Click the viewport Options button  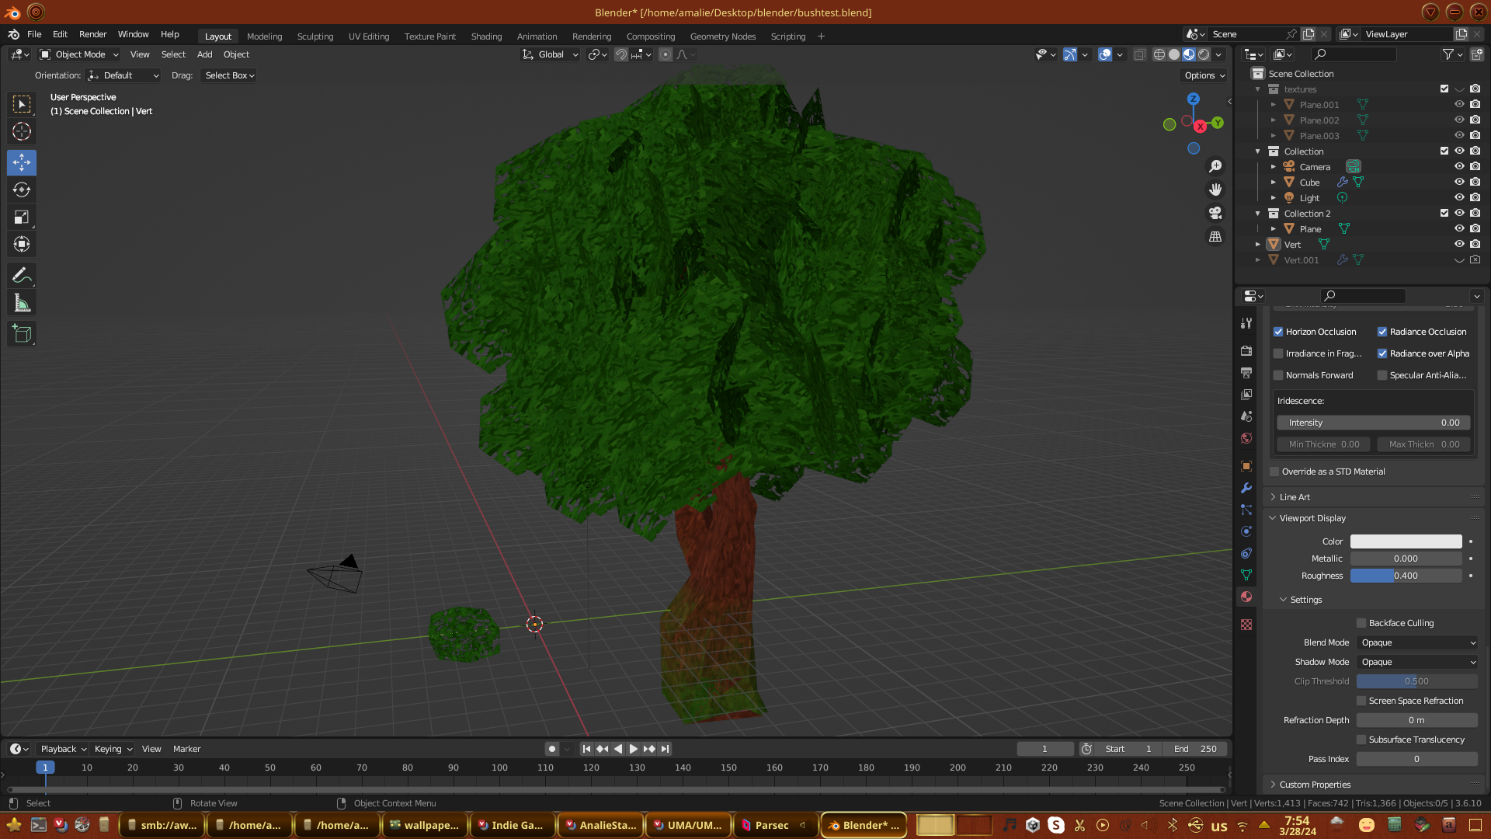click(1204, 75)
